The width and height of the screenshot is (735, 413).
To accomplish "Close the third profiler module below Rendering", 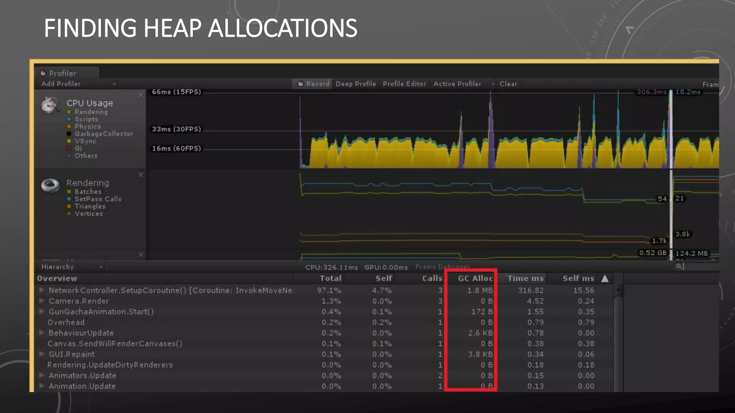I will 140,255.
